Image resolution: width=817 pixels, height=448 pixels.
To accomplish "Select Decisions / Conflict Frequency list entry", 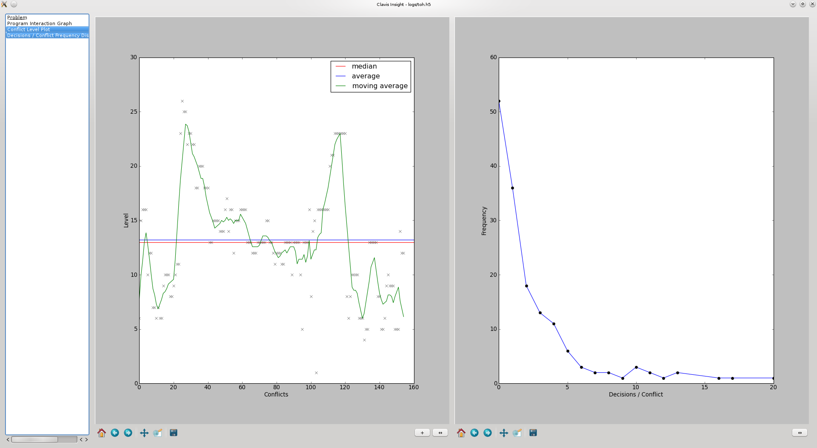I will [x=47, y=35].
